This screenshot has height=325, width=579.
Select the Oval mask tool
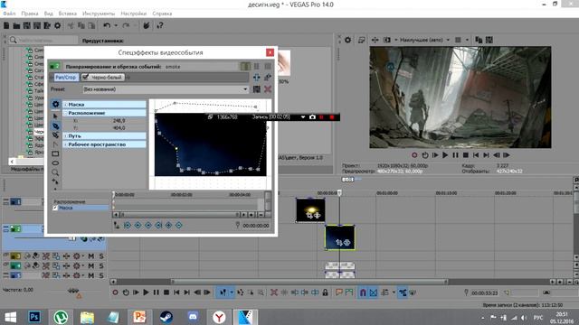pyautogui.click(x=55, y=162)
